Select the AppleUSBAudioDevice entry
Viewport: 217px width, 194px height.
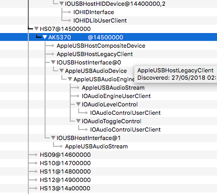click(96, 71)
